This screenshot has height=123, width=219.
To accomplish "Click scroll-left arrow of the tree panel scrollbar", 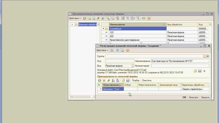I will pyautogui.click(x=72, y=96).
